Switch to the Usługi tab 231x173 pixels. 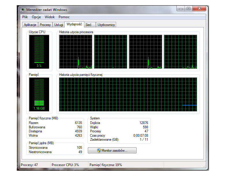tap(59, 25)
